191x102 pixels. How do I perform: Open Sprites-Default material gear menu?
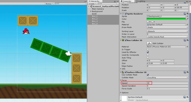point(188,97)
